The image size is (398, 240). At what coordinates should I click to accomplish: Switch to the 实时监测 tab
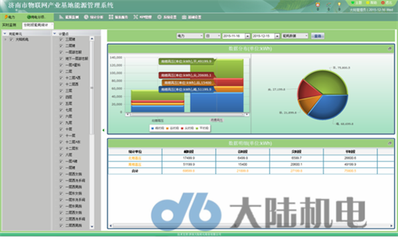click(9, 25)
